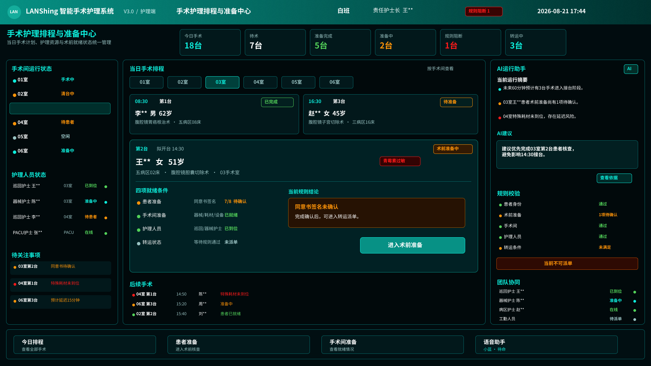
Task: Open the 手术间准备 bottom card
Action: coord(392,345)
